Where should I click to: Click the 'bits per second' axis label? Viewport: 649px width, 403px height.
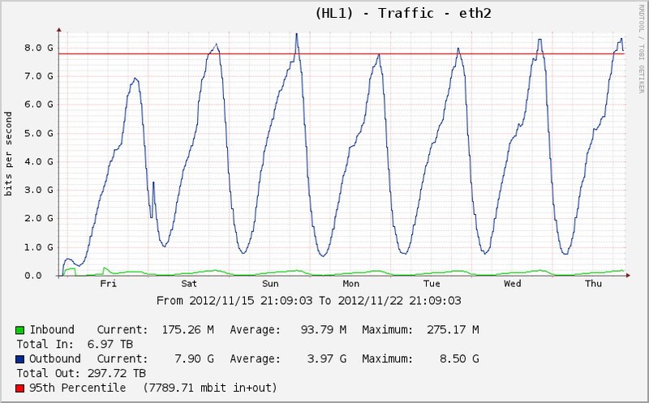point(8,154)
